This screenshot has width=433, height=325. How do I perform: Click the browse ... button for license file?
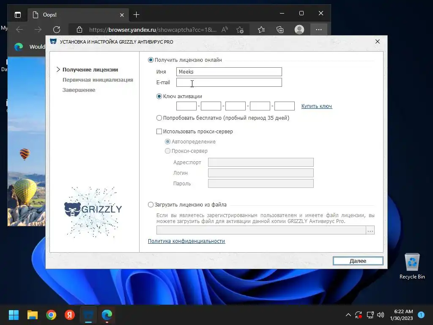(x=370, y=230)
